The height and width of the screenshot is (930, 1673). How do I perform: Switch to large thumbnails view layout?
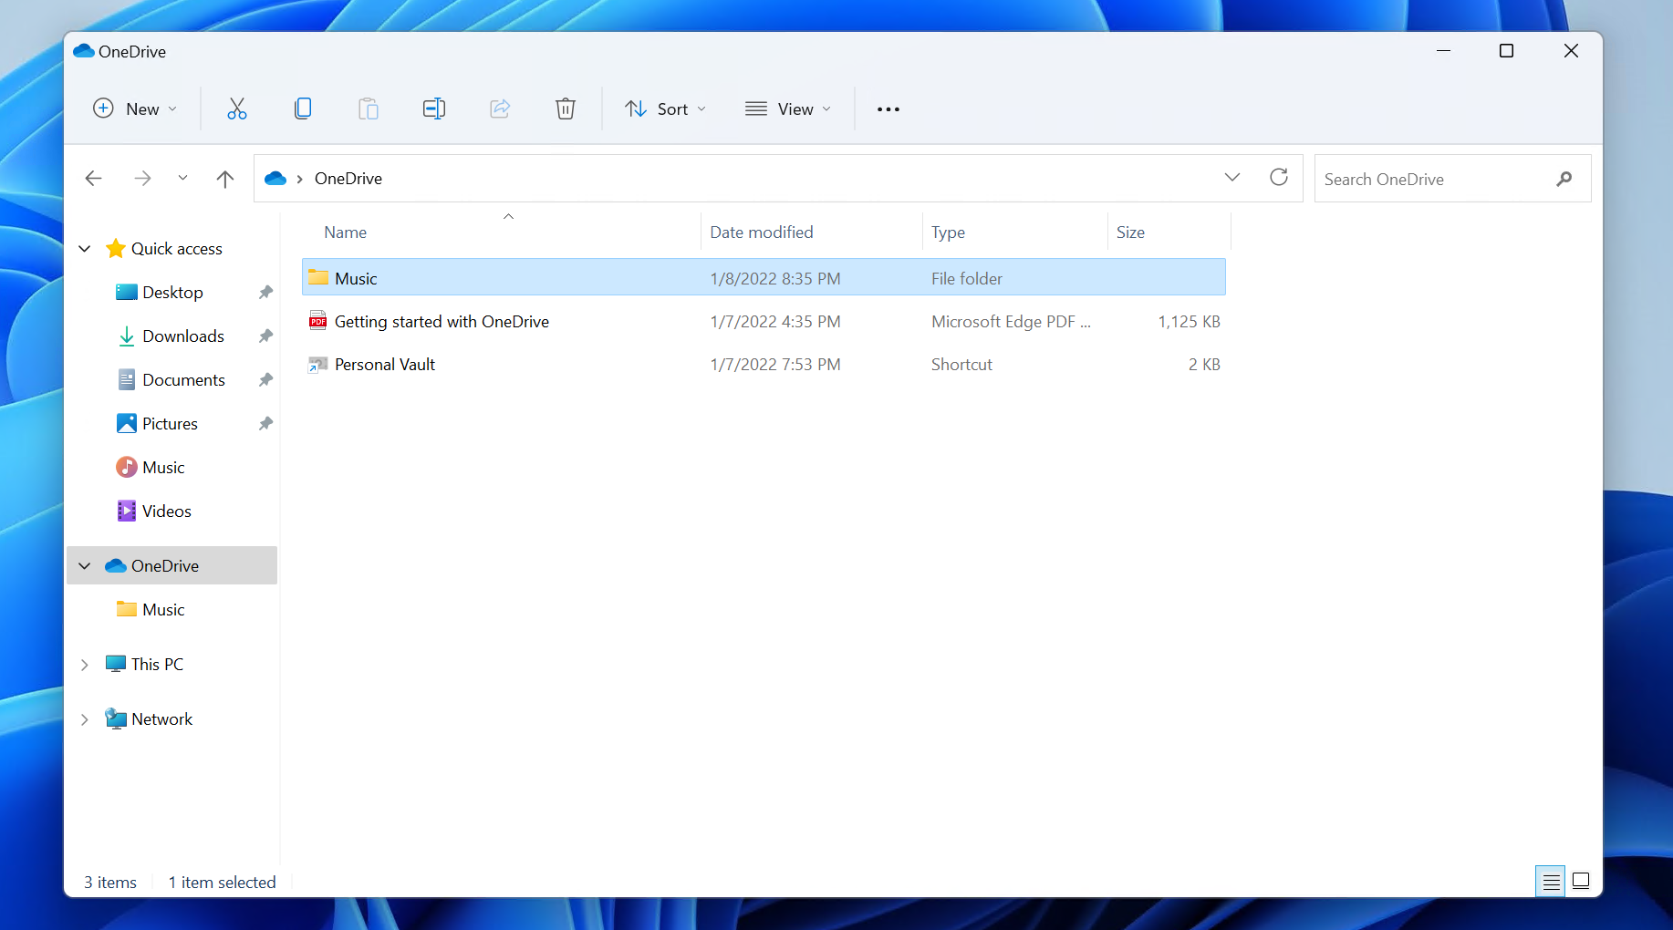[x=1581, y=882]
